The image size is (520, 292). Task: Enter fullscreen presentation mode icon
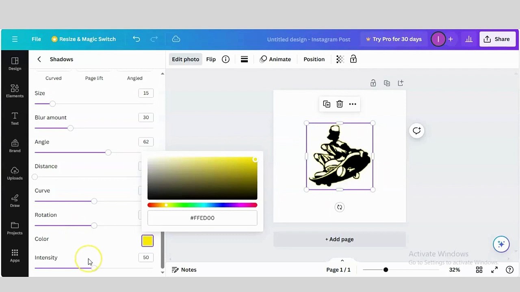point(494,270)
